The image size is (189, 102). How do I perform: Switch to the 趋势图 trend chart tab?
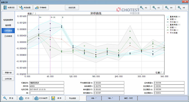pyautogui.click(x=8, y=25)
